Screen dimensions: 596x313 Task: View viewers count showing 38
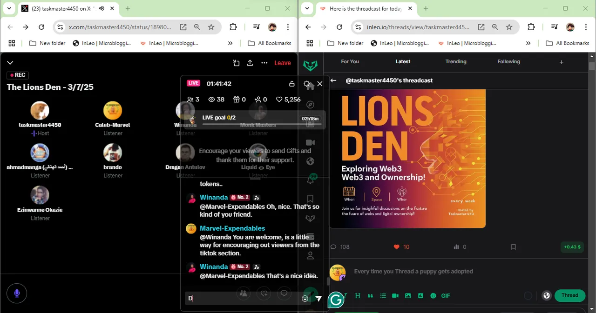tap(216, 100)
